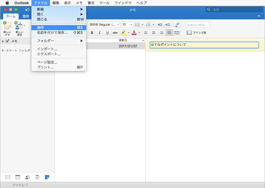Increase the indent level
This screenshot has width=265, height=188.
(x=168, y=25)
